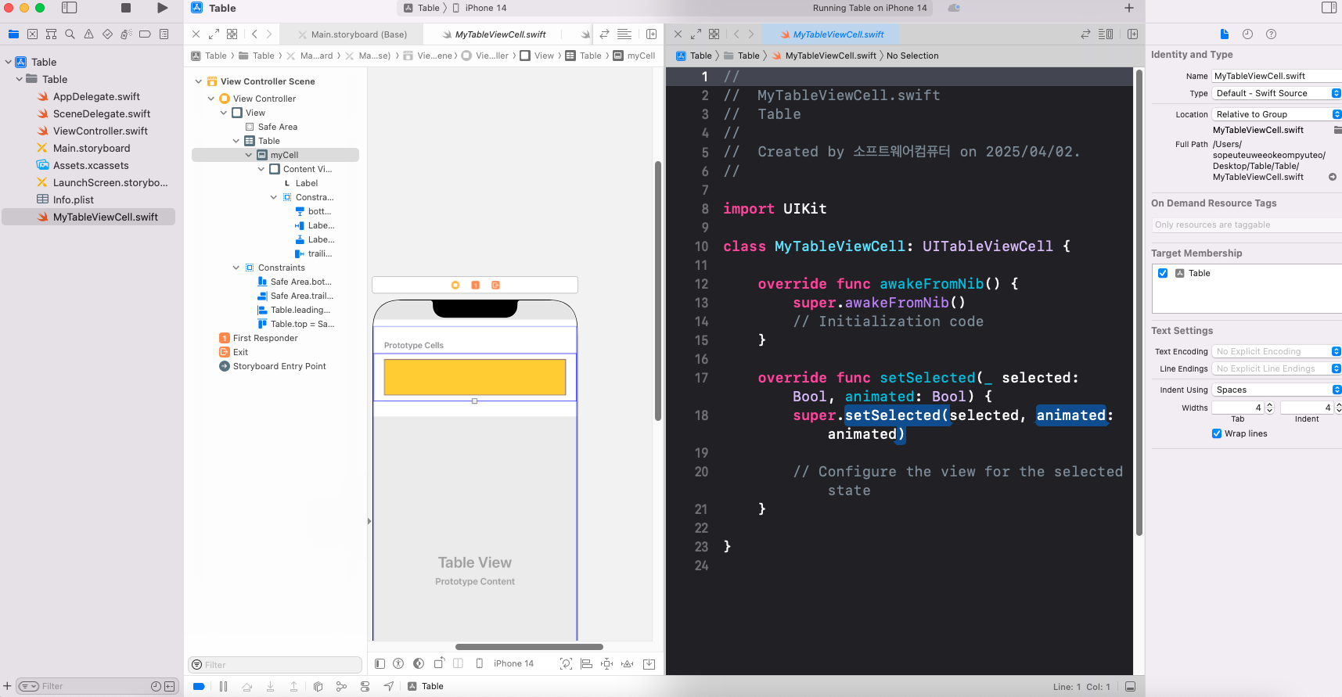Screen dimensions: 1342x697
Task: Pause program execution in the debug bar
Action: [223, 687]
